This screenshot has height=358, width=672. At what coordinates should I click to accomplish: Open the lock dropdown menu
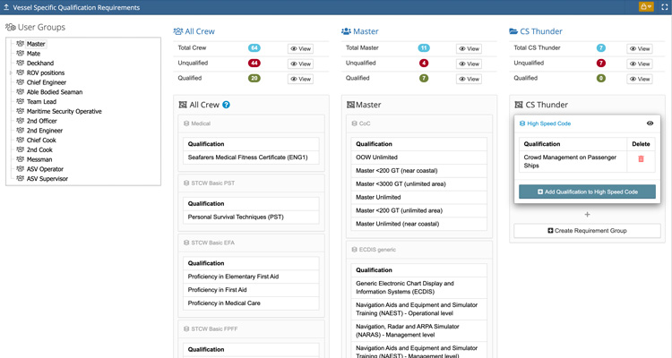click(x=645, y=7)
